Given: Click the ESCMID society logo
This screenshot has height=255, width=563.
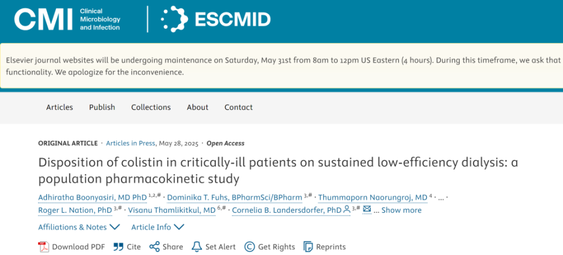Looking at the screenshot, I should 216,20.
